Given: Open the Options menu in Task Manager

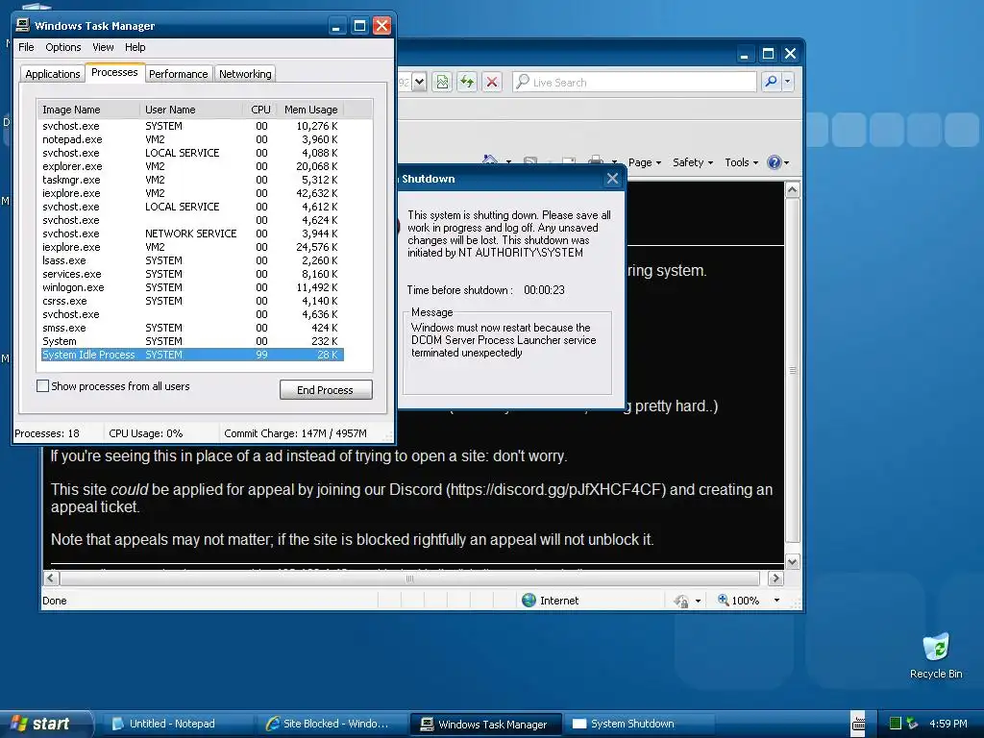Looking at the screenshot, I should [x=62, y=47].
